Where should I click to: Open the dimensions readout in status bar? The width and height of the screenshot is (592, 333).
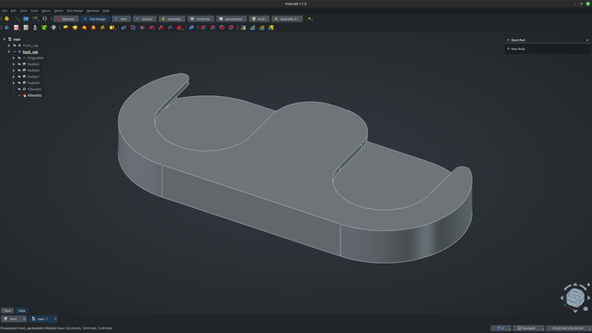click(568, 328)
